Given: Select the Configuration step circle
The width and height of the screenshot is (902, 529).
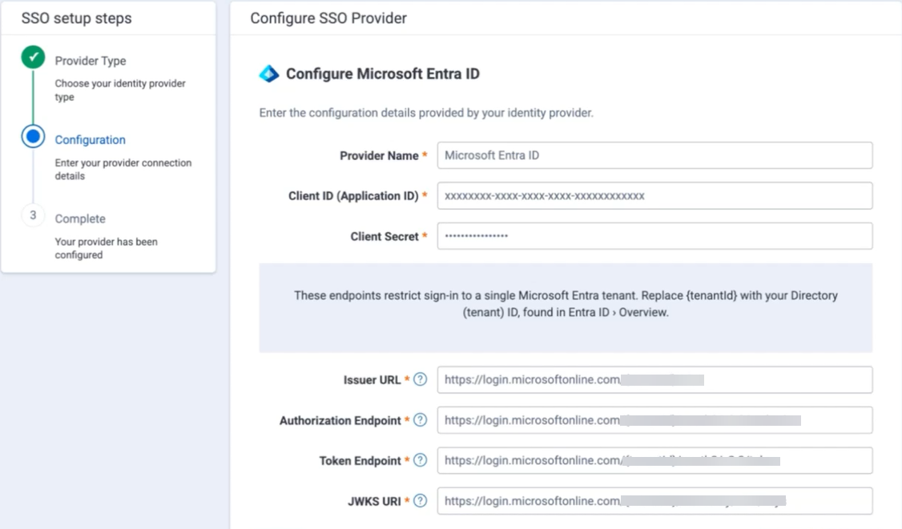Looking at the screenshot, I should 34,136.
